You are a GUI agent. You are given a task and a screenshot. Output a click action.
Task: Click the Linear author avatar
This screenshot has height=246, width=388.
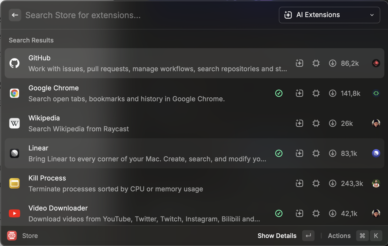pyautogui.click(x=376, y=153)
